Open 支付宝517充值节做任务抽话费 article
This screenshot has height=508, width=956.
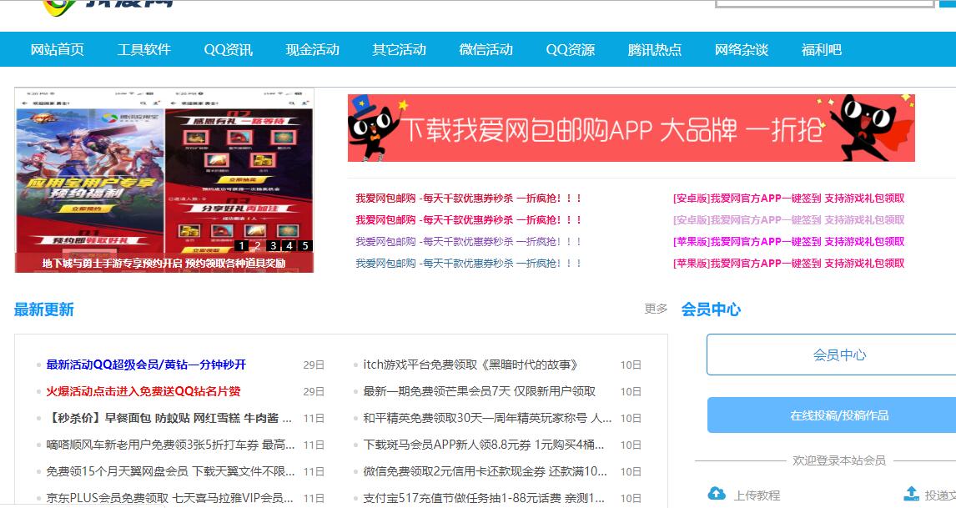click(x=484, y=498)
